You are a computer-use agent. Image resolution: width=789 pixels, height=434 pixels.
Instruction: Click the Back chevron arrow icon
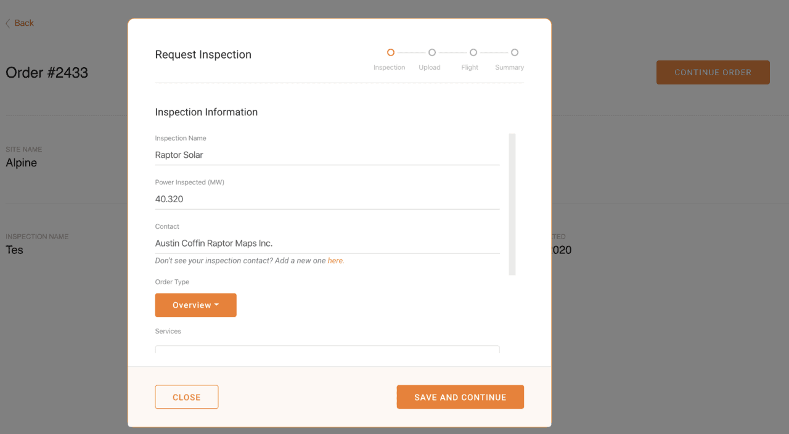[x=8, y=23]
